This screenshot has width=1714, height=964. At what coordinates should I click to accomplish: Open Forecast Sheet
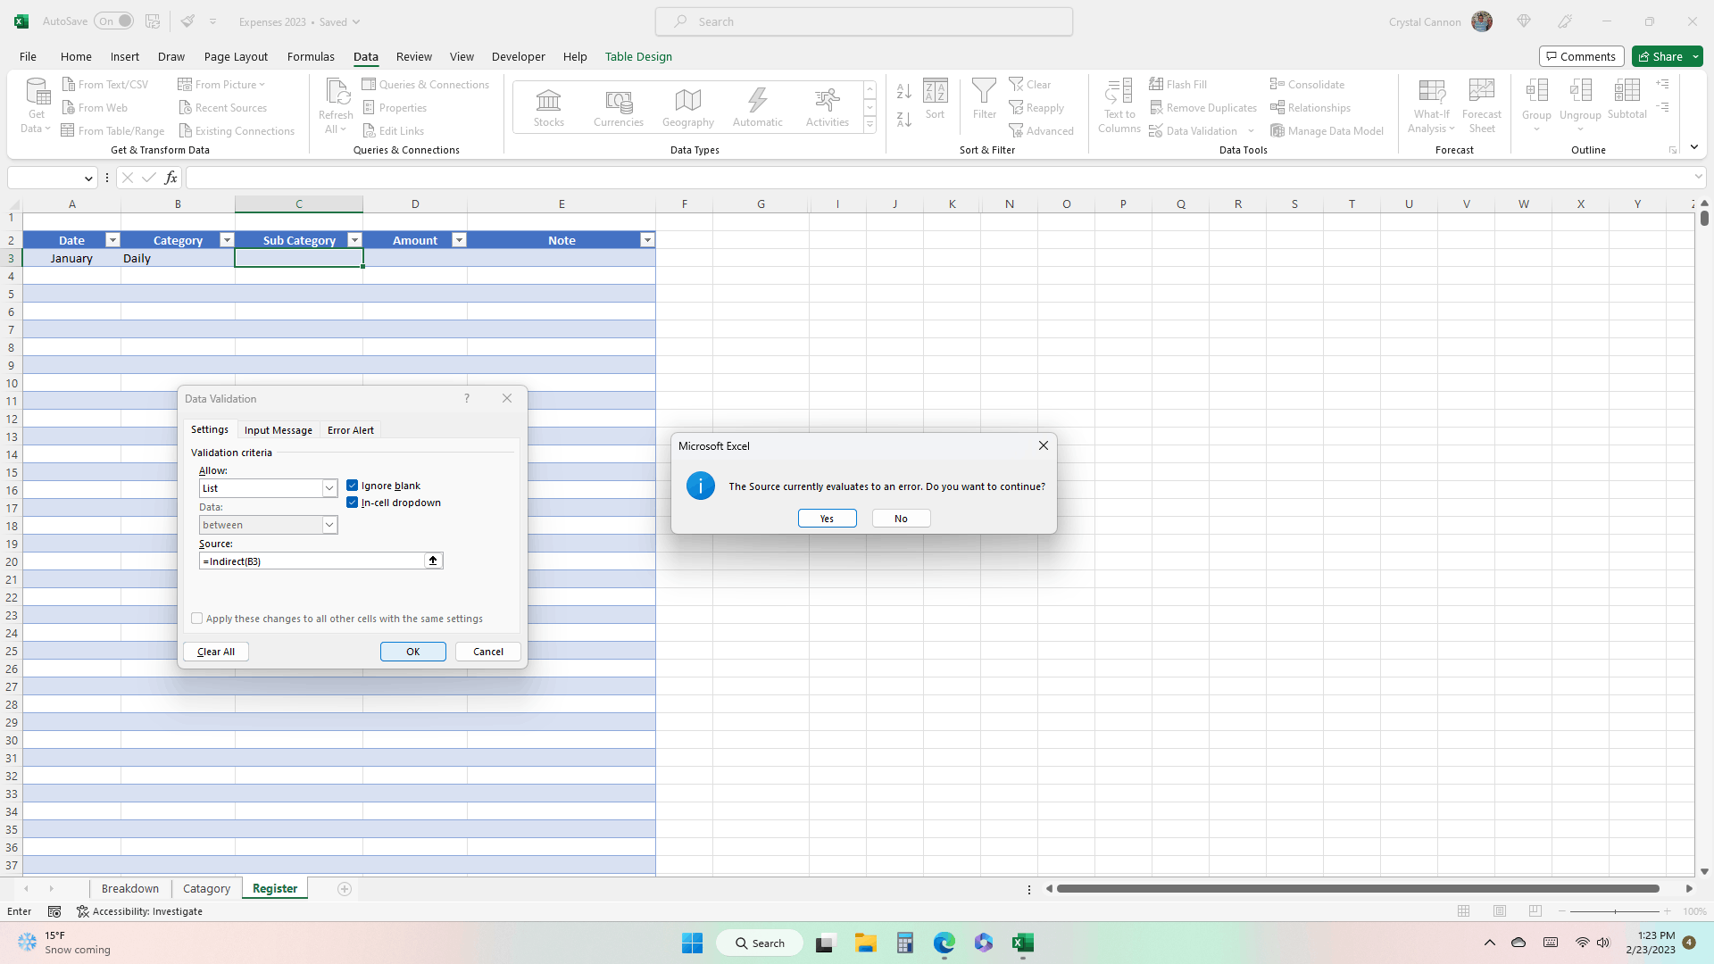pyautogui.click(x=1481, y=106)
